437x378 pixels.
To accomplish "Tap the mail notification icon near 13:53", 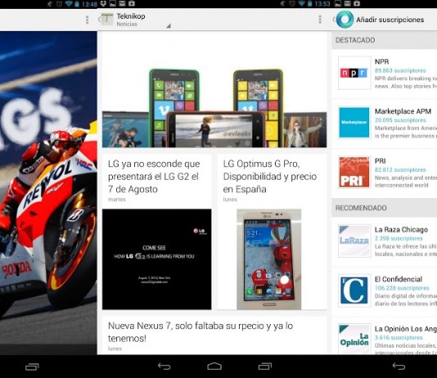I will [x=347, y=3].
